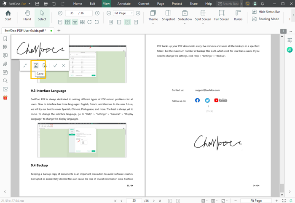Open the Edit menu tab
295x203 pixels.
pos(92,3)
